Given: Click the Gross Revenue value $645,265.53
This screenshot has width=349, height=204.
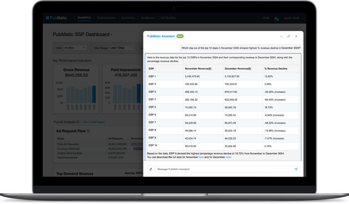Looking at the screenshot, I should click(76, 75).
